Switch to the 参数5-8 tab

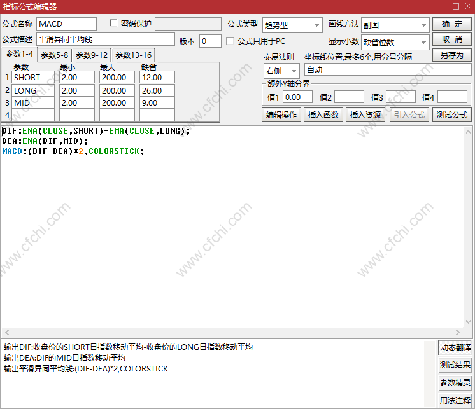pos(55,55)
